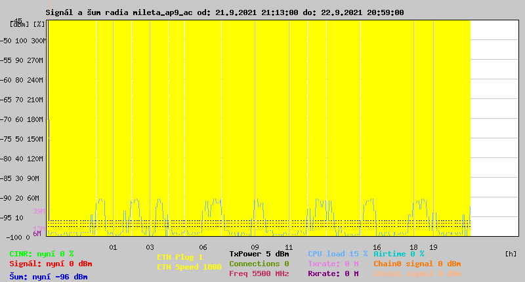Click the 06 hour axis marker

(x=204, y=247)
